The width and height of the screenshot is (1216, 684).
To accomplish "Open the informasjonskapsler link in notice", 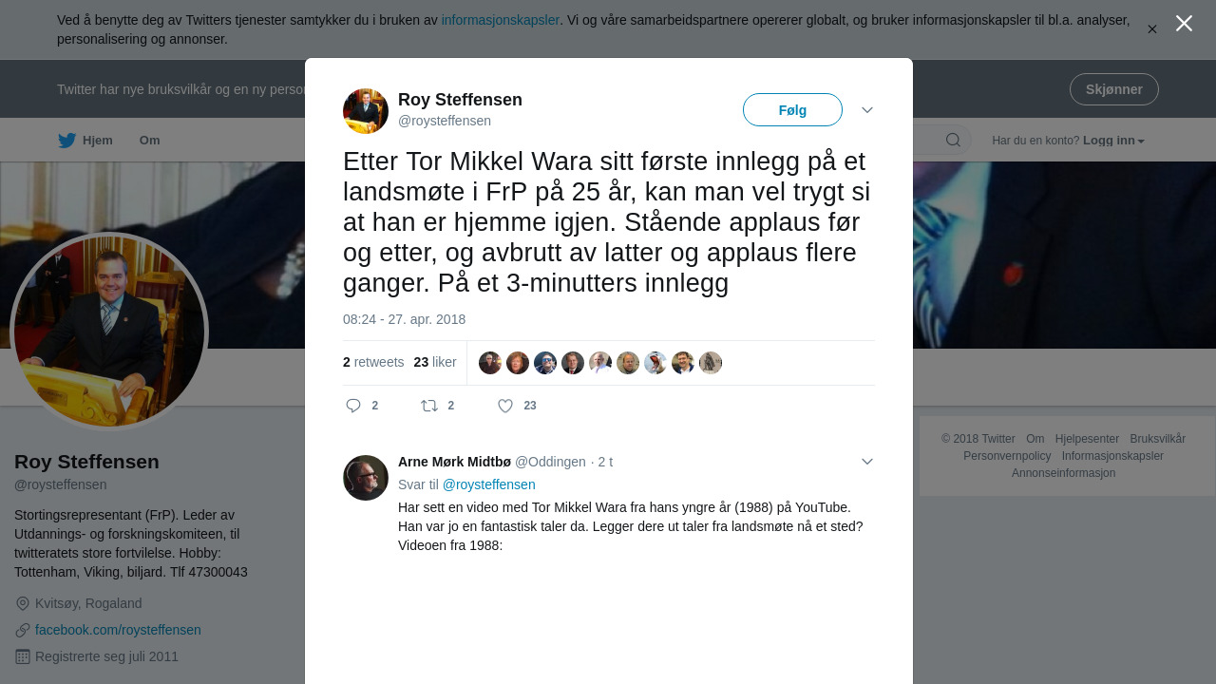I will tap(501, 20).
